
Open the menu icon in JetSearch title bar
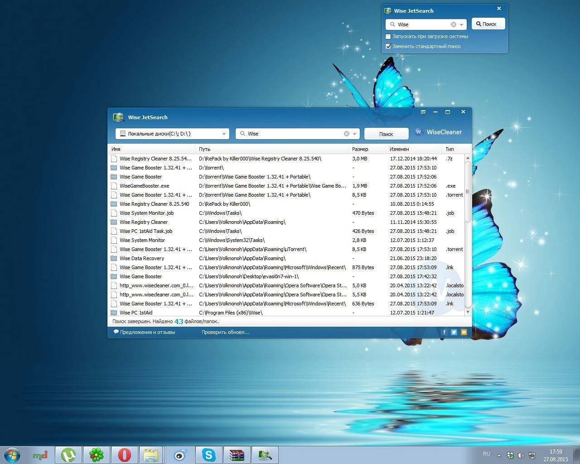point(423,112)
